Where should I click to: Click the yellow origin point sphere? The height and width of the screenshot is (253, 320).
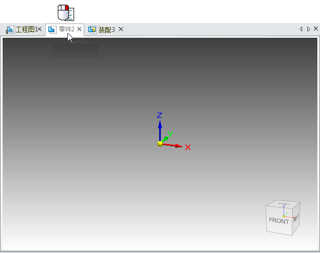pyautogui.click(x=160, y=143)
